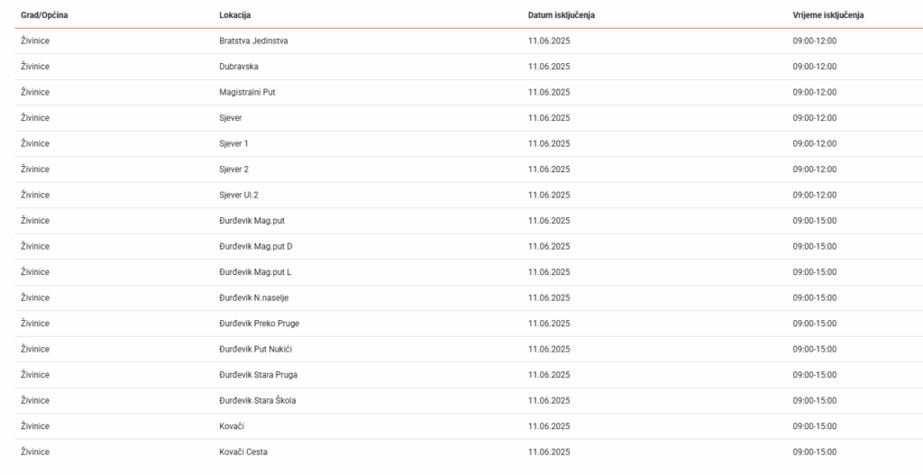Select the Đurđevik Mag.put L location
The width and height of the screenshot is (923, 475).
(255, 272)
